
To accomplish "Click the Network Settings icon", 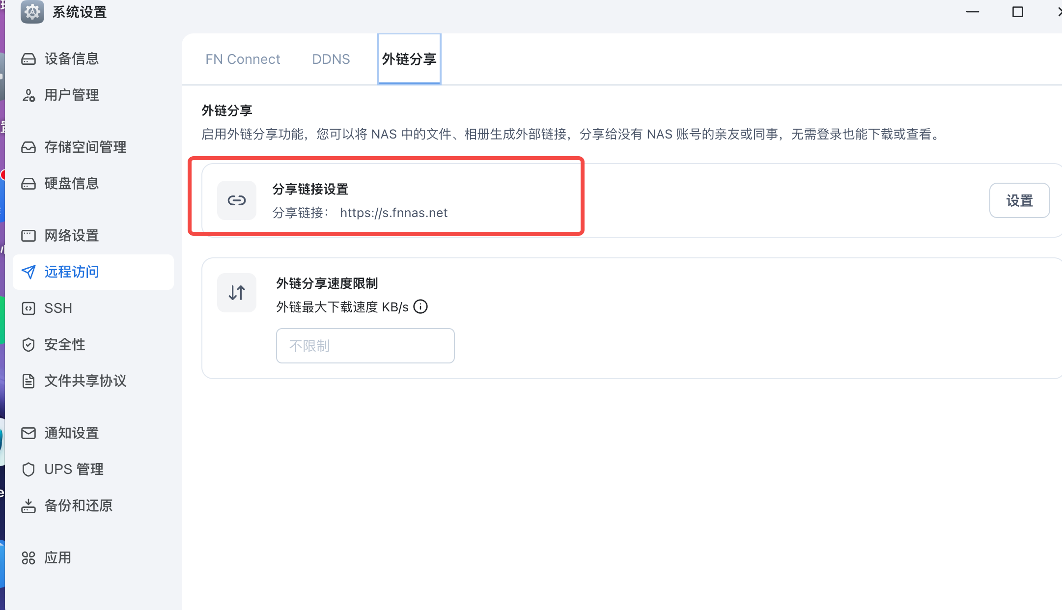I will click(28, 236).
